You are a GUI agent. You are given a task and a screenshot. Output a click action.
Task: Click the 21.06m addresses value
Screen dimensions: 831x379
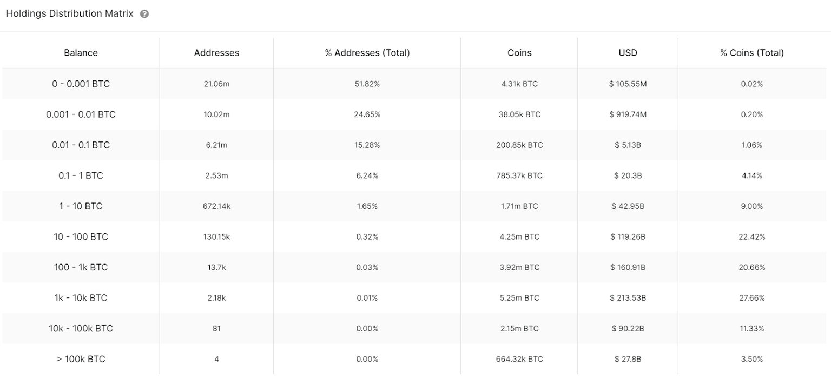coord(216,84)
